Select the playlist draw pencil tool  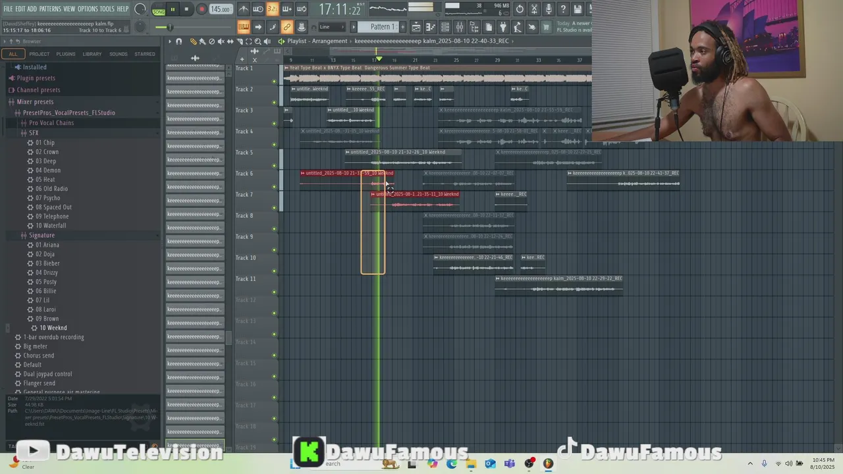tap(193, 41)
